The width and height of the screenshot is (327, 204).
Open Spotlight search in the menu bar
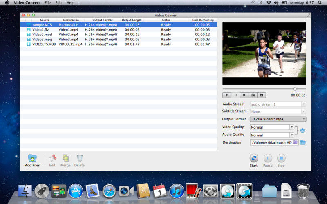tap(320, 3)
